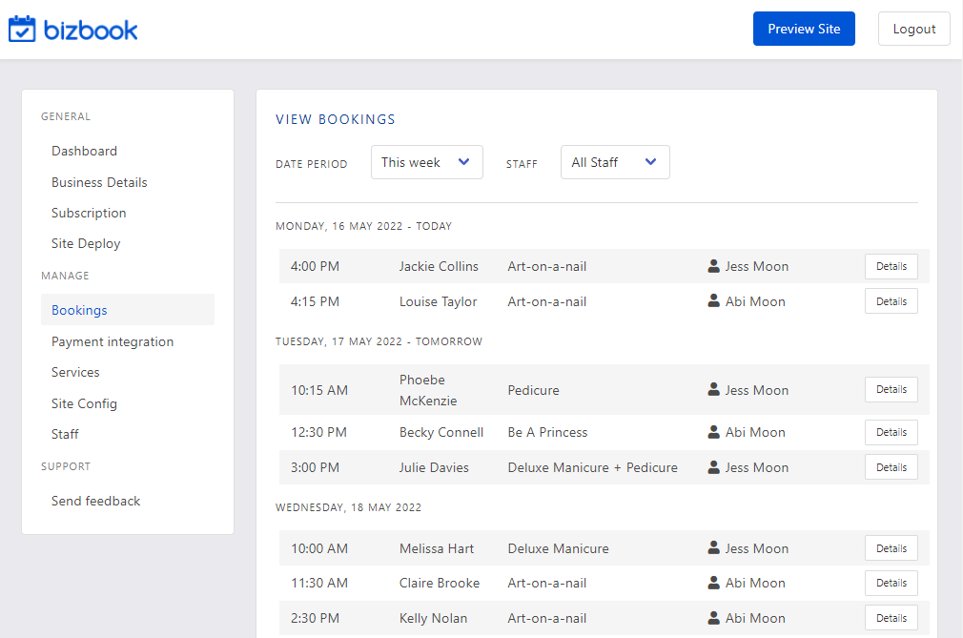Click the person icon in Louise Taylor's row

[713, 301]
